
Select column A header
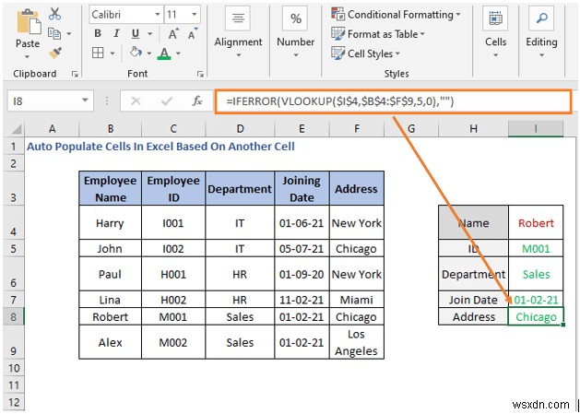pyautogui.click(x=53, y=129)
